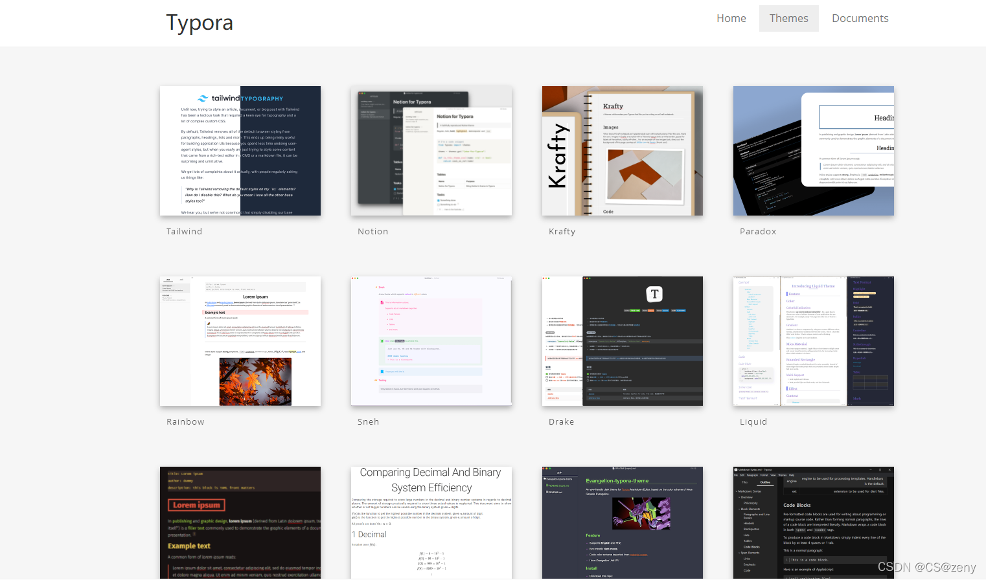This screenshot has width=986, height=580.
Task: Click the Paradox theme title
Action: (758, 231)
